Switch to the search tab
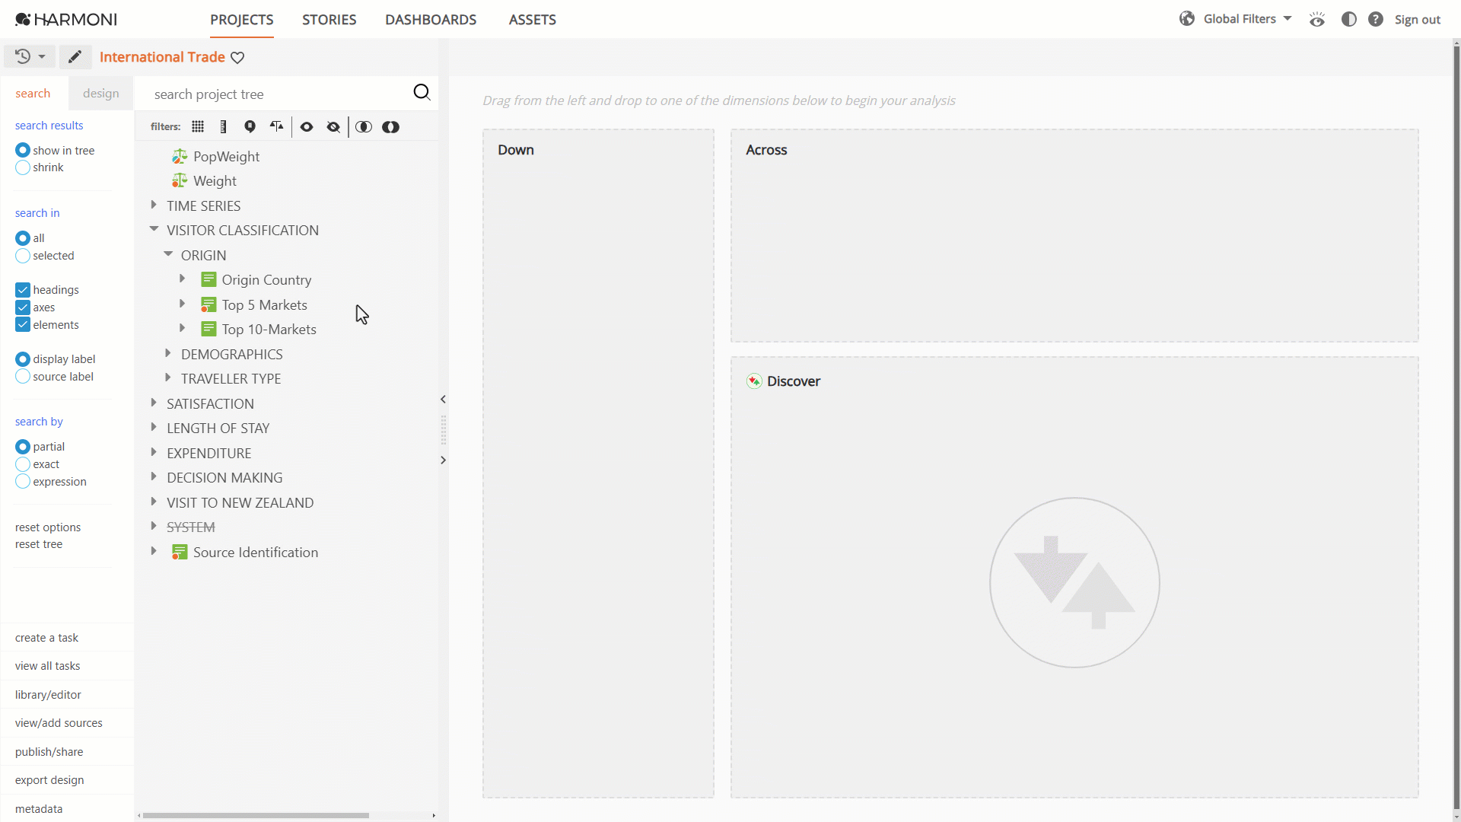Screen dimensions: 1461x822 pyautogui.click(x=33, y=94)
